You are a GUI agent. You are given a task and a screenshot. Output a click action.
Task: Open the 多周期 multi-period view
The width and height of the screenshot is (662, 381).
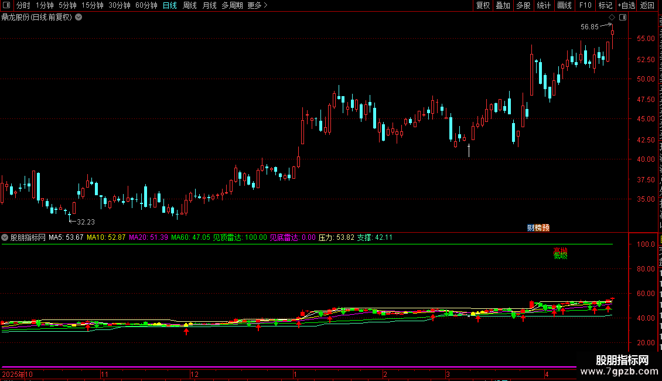click(232, 5)
